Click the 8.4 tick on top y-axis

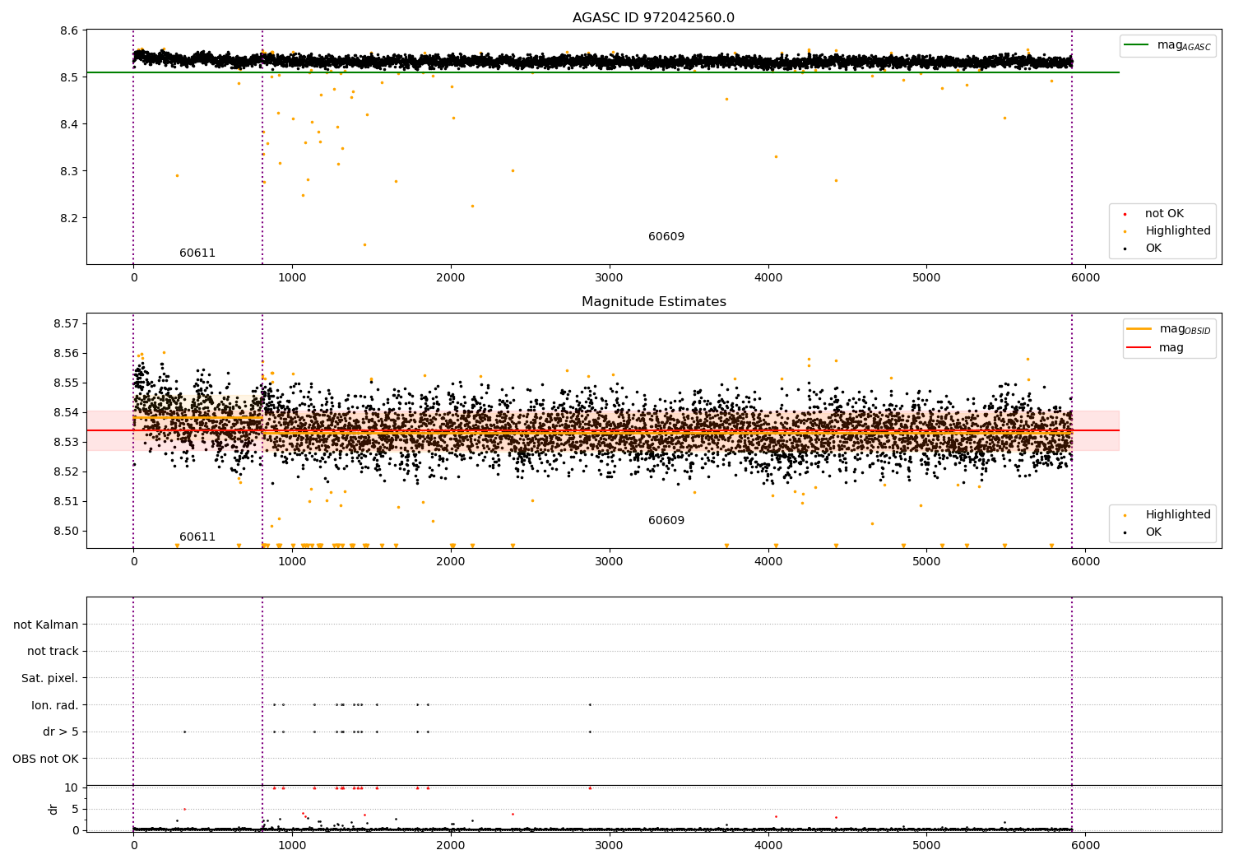[x=69, y=124]
